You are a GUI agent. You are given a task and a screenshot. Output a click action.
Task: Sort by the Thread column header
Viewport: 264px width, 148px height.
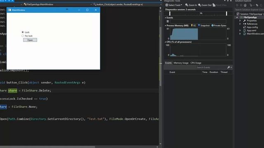224,72
